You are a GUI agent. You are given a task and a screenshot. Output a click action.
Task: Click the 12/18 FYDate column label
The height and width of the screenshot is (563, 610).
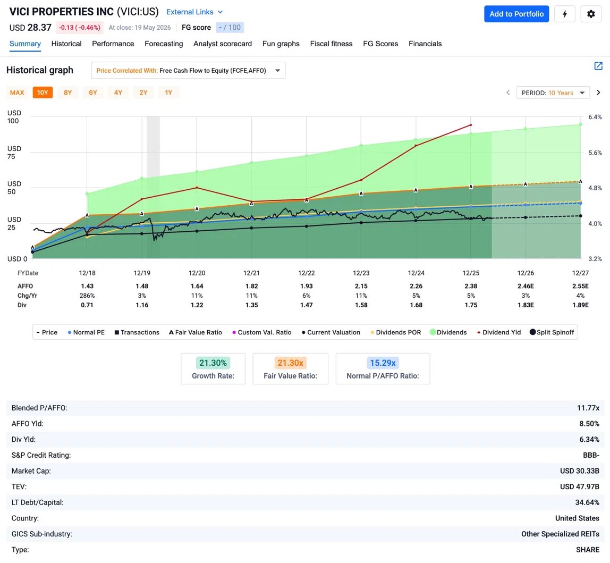tap(87, 273)
